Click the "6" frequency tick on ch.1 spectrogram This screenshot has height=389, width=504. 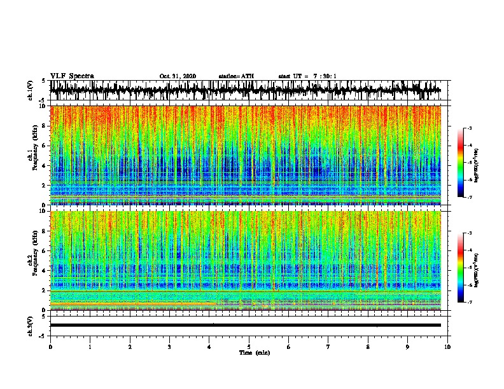(x=45, y=146)
